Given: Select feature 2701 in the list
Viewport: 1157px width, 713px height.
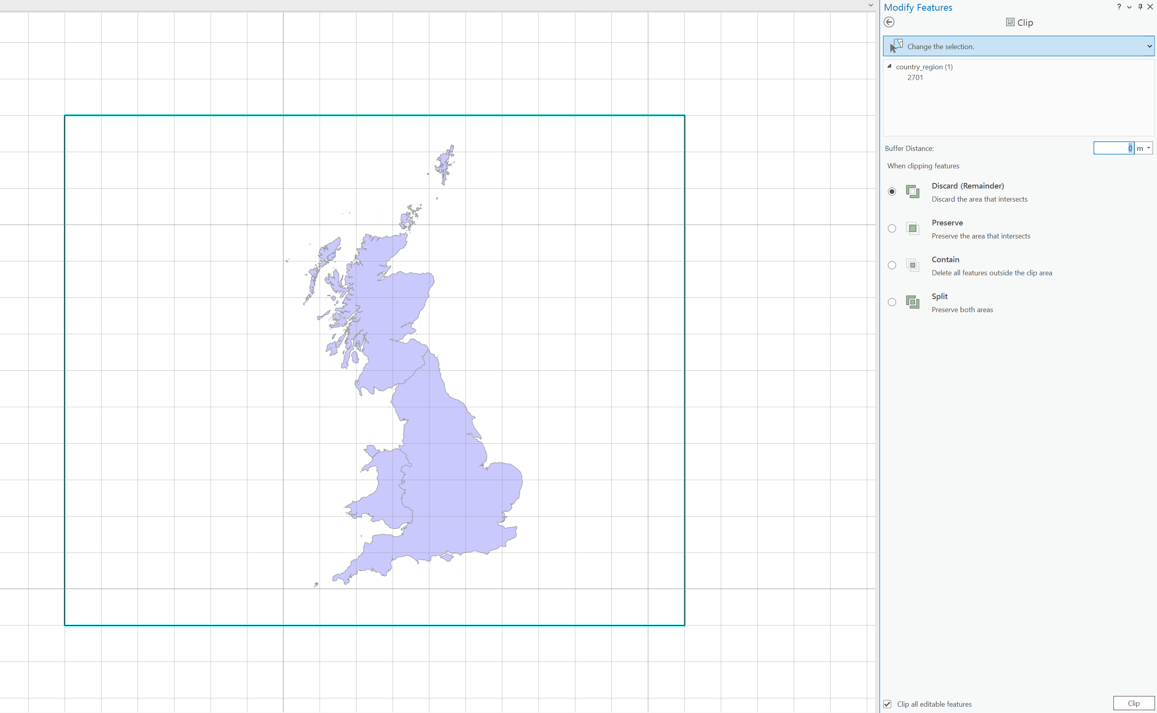Looking at the screenshot, I should 915,78.
